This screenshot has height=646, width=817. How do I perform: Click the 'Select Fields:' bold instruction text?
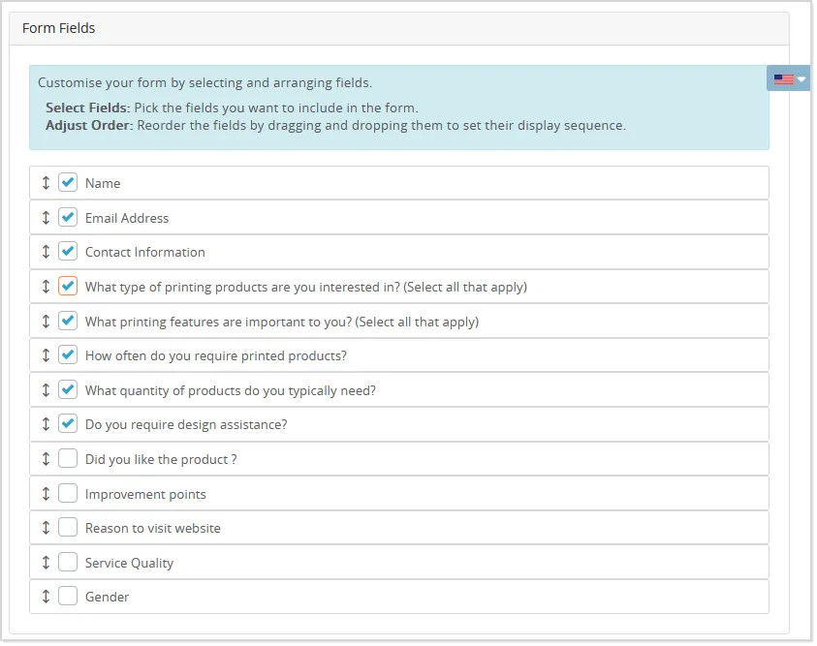tap(87, 108)
